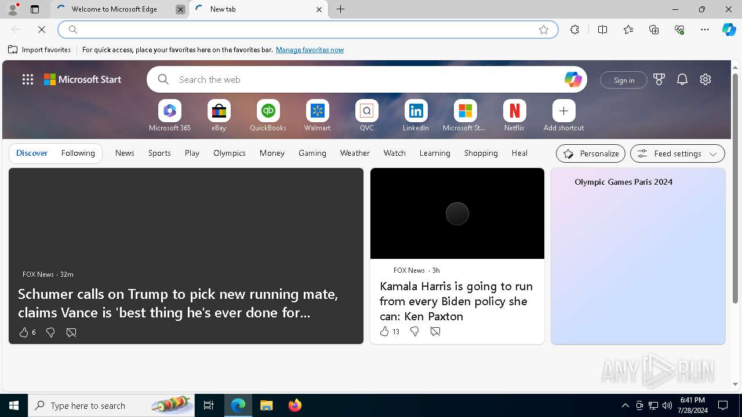Switch to the Discover feed tab

[32, 153]
